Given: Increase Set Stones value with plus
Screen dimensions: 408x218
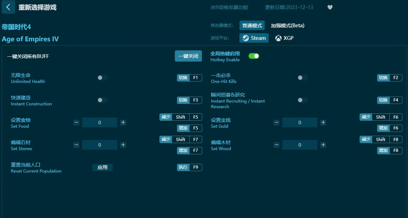Looking at the screenshot, I should coord(123,145).
